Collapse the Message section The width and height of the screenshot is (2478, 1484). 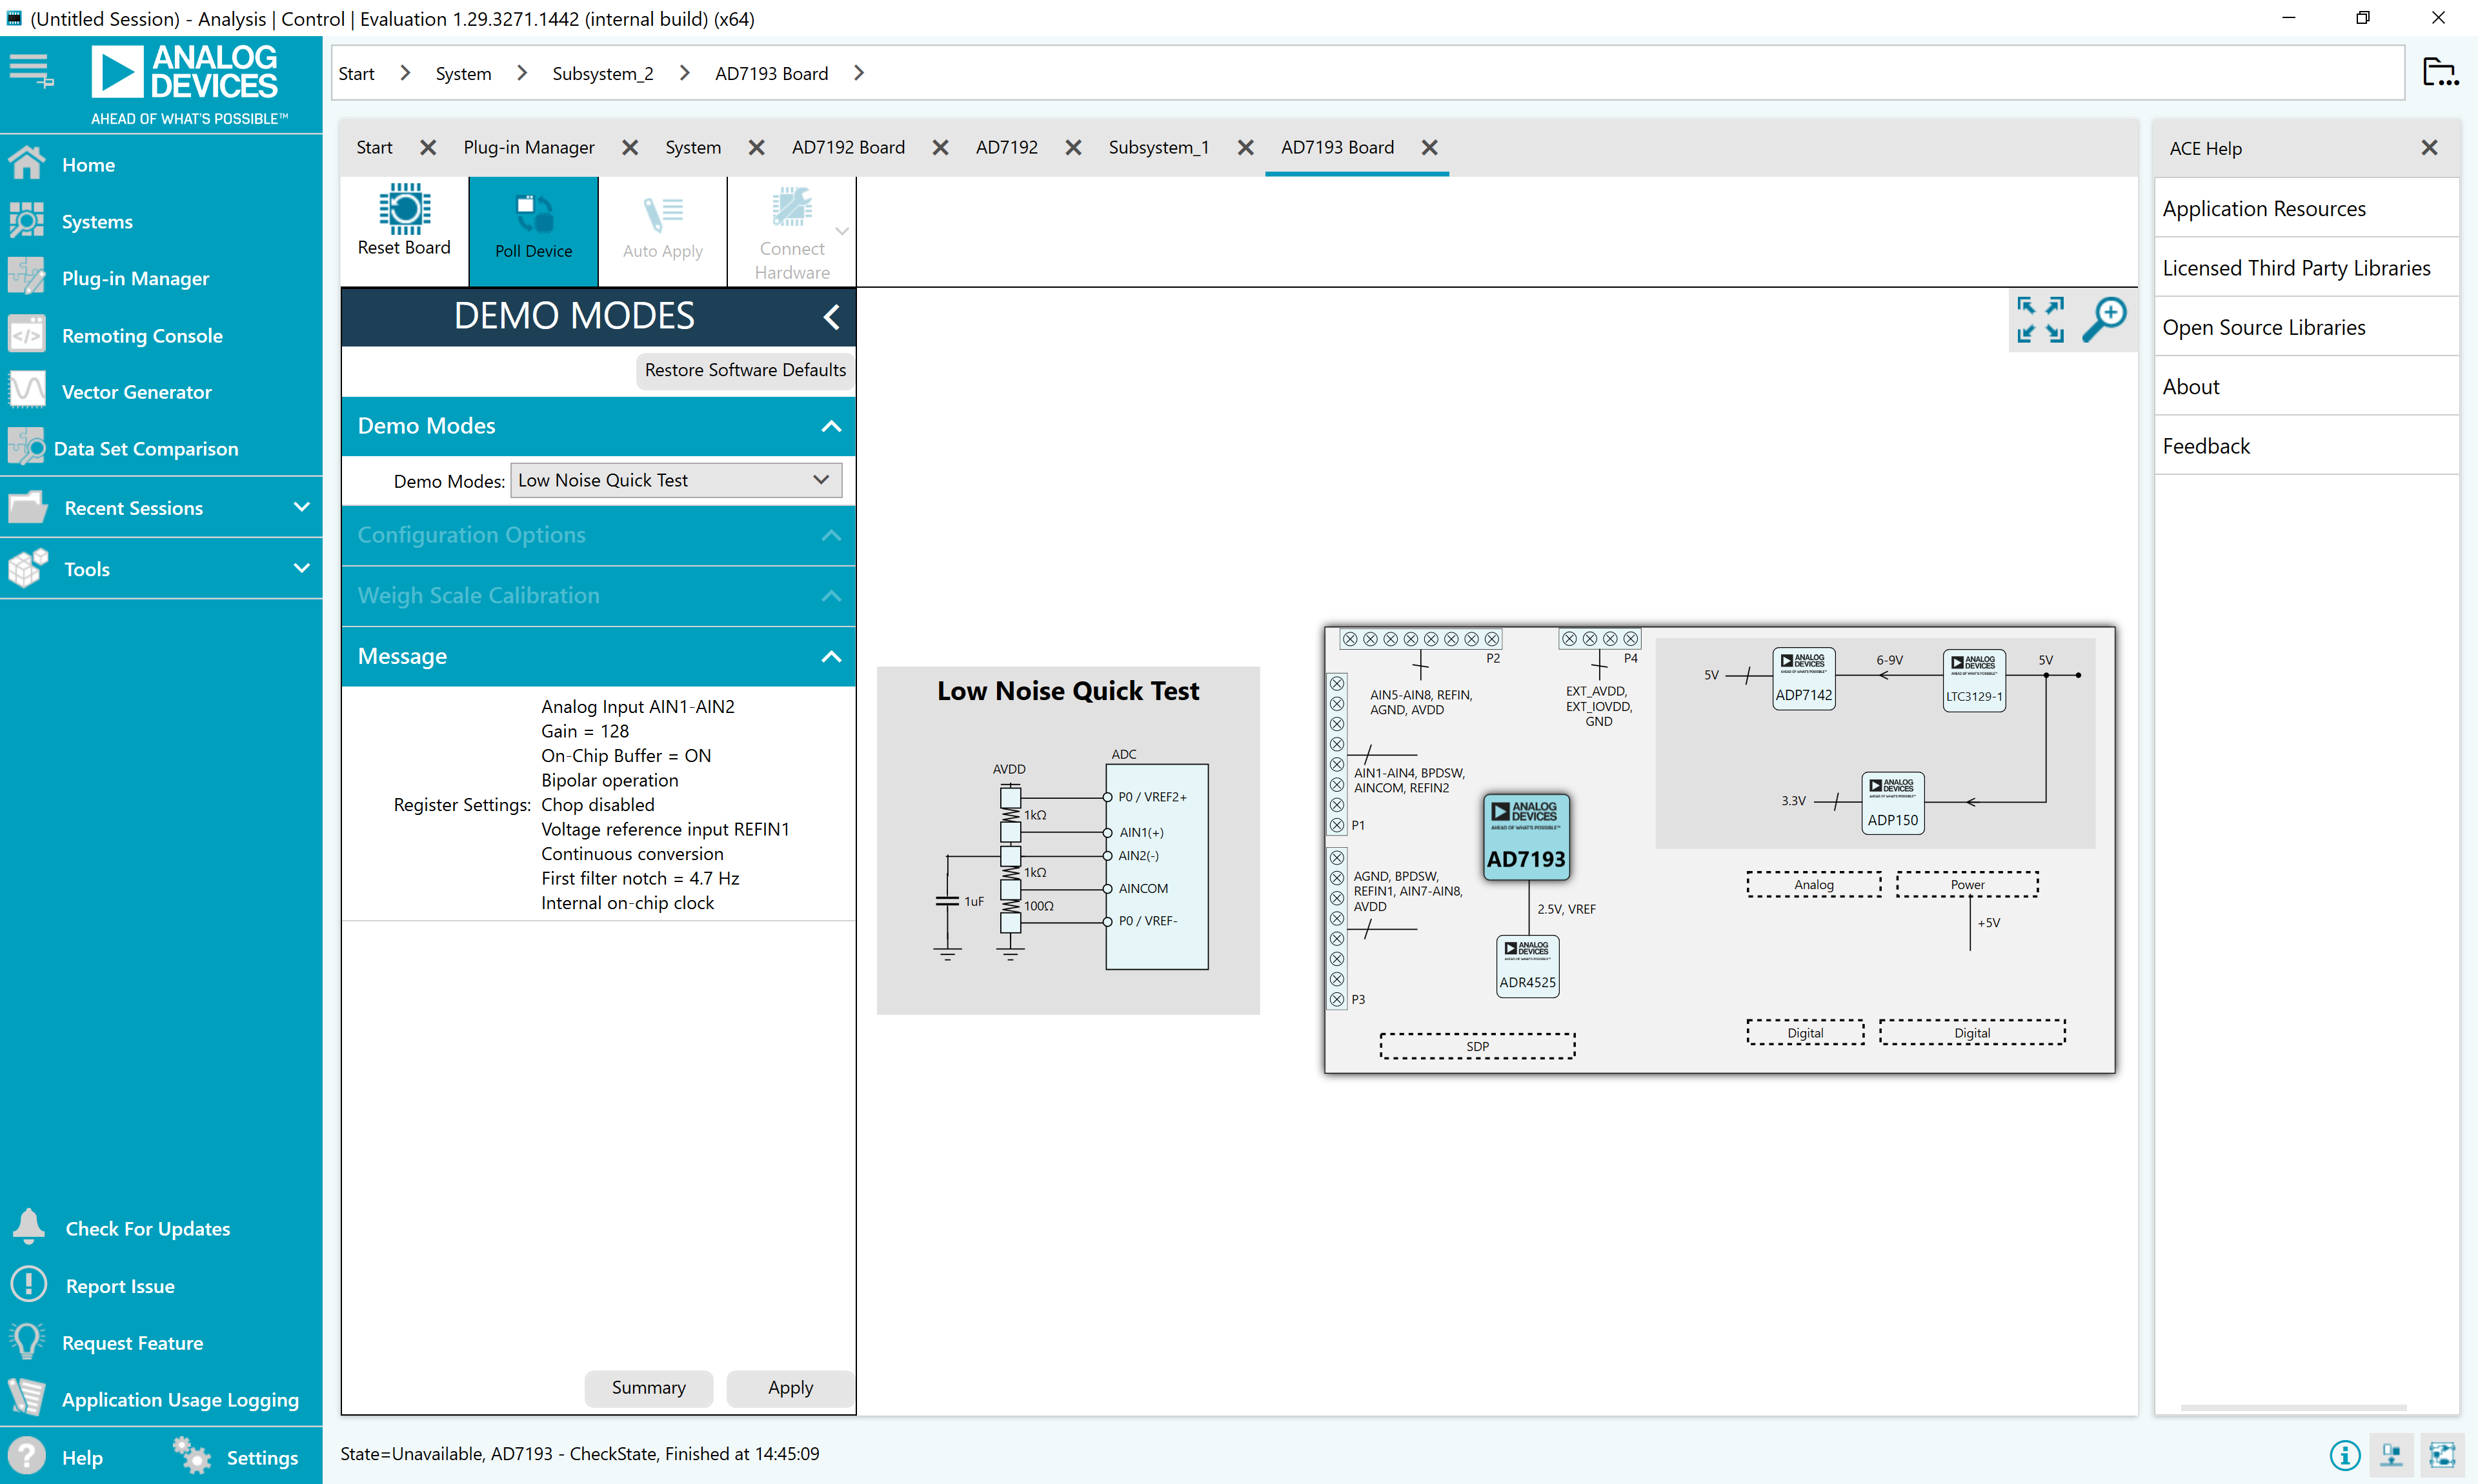click(830, 656)
